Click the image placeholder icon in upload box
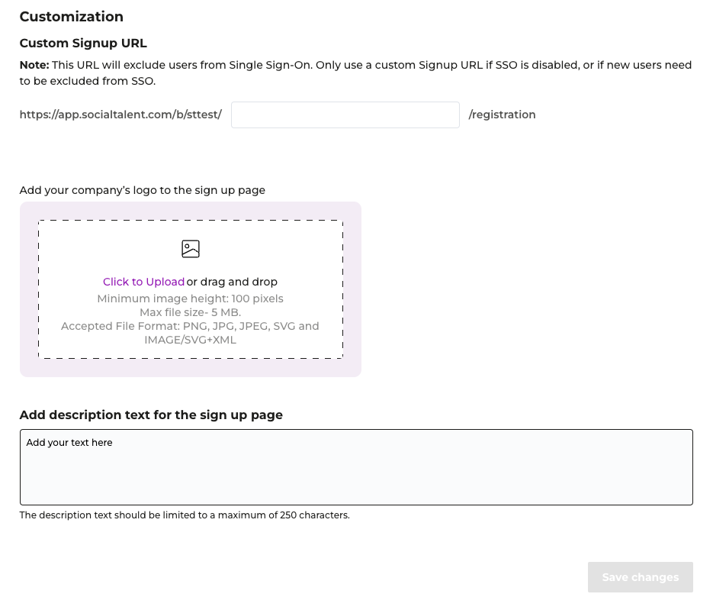This screenshot has width=713, height=610. (x=191, y=249)
